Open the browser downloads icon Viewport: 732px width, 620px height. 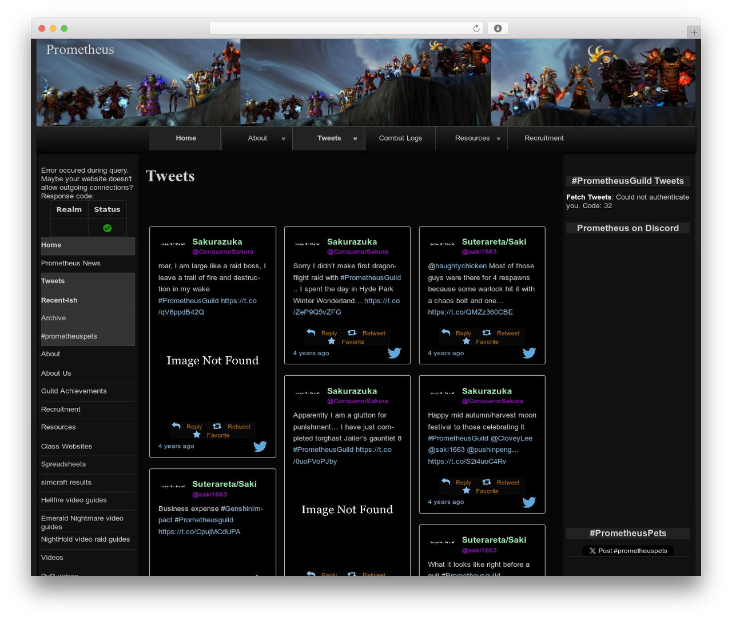point(498,29)
